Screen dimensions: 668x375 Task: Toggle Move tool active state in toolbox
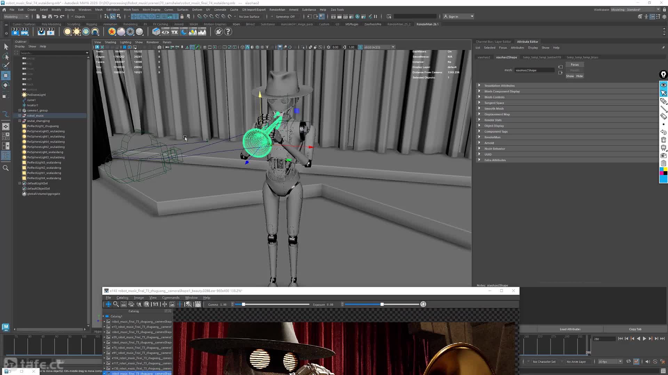(x=6, y=76)
